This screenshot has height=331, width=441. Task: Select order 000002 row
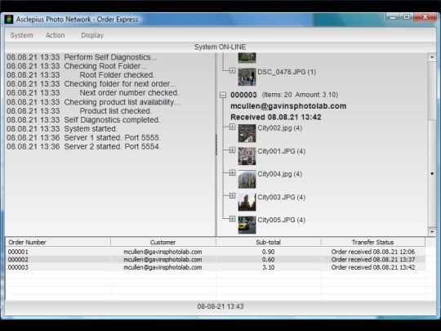pos(216,259)
